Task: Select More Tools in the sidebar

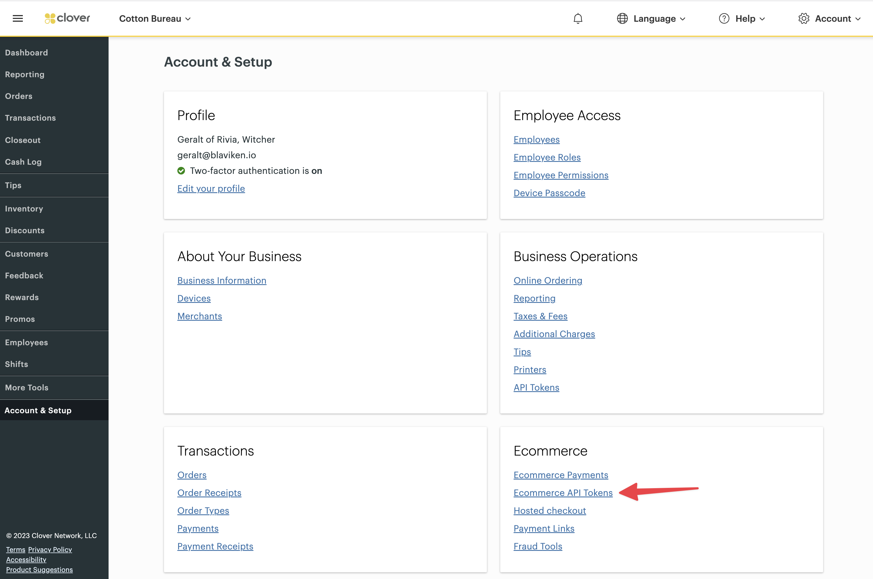Action: tap(26, 387)
